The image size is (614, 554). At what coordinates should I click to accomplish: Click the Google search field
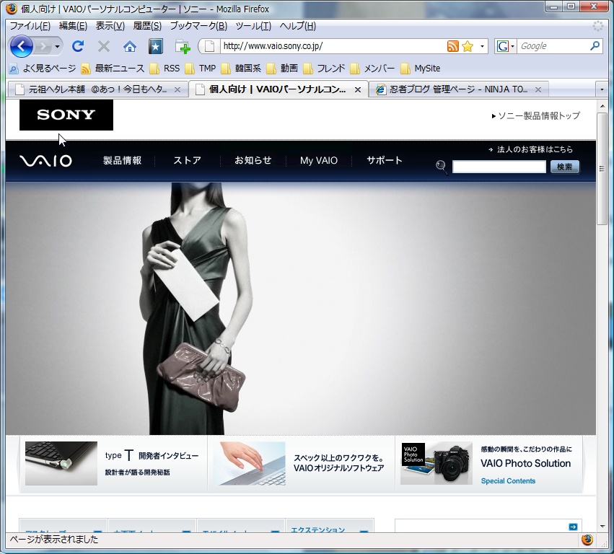[553, 46]
